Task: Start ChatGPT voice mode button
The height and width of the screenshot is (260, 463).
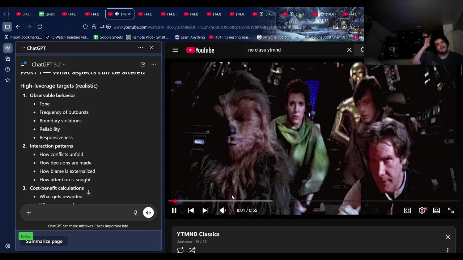Action: click(x=148, y=213)
